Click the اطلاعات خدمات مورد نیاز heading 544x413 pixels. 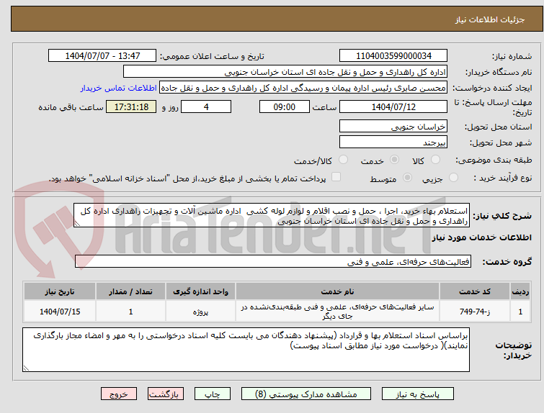pyautogui.click(x=481, y=237)
